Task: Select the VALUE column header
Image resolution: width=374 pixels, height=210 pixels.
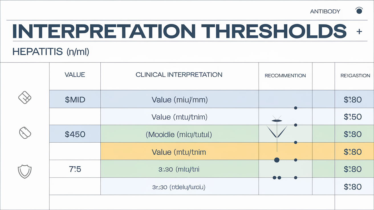Action: (x=75, y=75)
